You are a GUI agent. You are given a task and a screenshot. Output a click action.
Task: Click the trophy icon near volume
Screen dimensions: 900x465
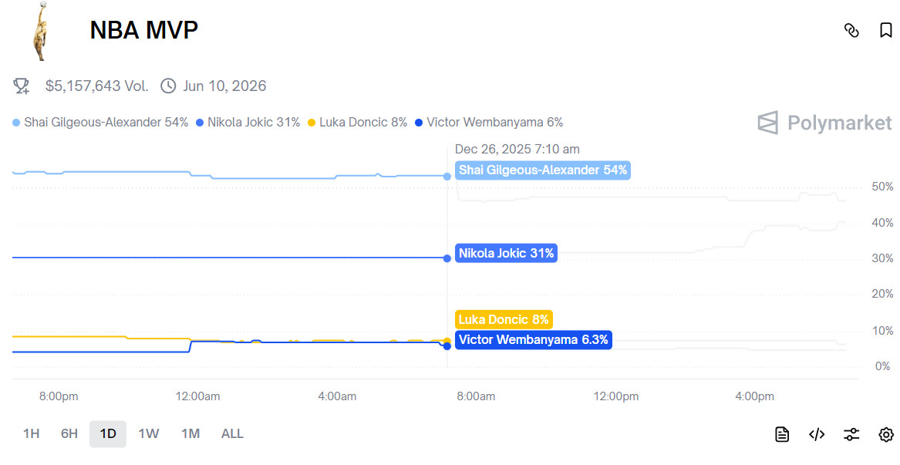[x=22, y=86]
